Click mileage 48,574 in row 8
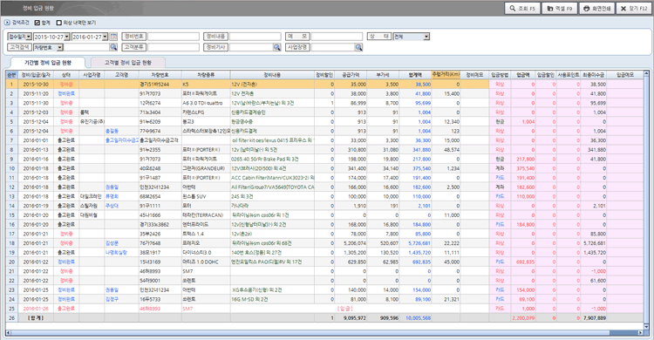Image resolution: width=654 pixels, height=340 pixels. pos(452,150)
